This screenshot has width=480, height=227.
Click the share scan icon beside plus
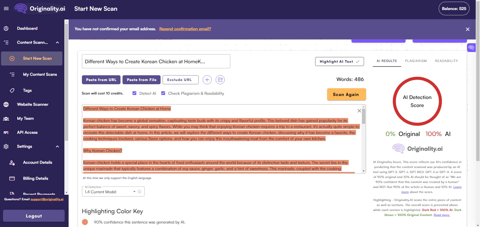tap(220, 79)
